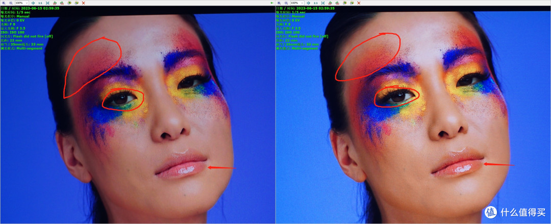This screenshot has height=224, width=551.
Task: Zoom out on the right pane image
Action: coord(286,3)
